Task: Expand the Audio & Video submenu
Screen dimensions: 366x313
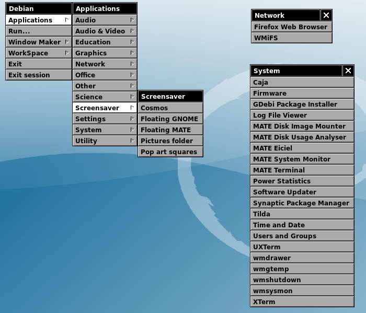Action: tap(105, 31)
